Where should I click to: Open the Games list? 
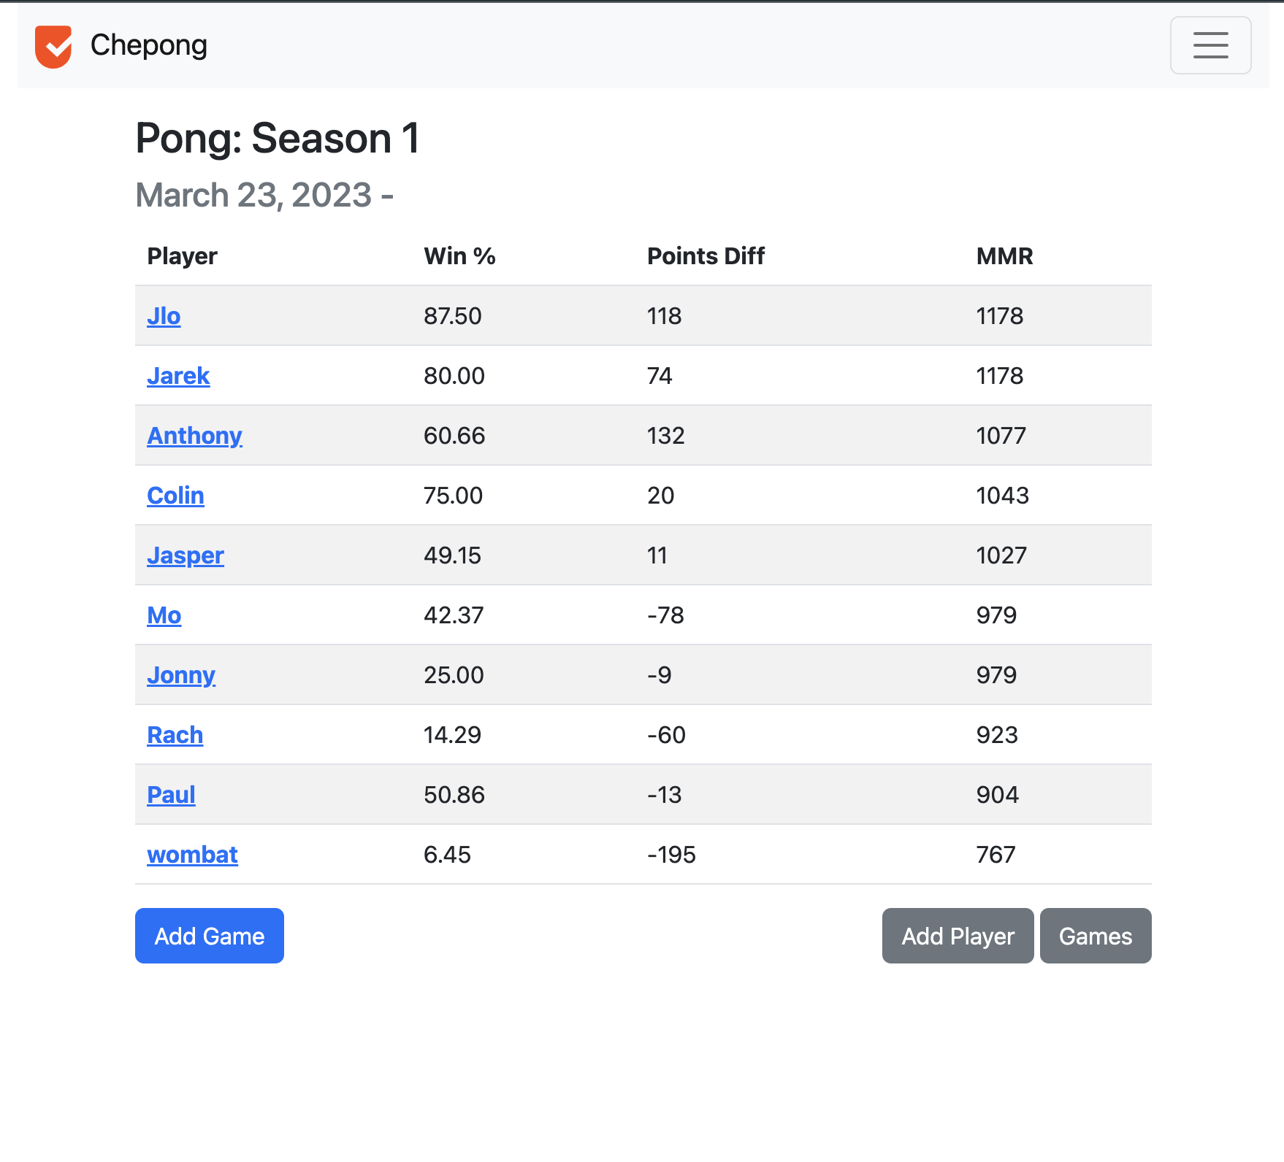[1095, 936]
